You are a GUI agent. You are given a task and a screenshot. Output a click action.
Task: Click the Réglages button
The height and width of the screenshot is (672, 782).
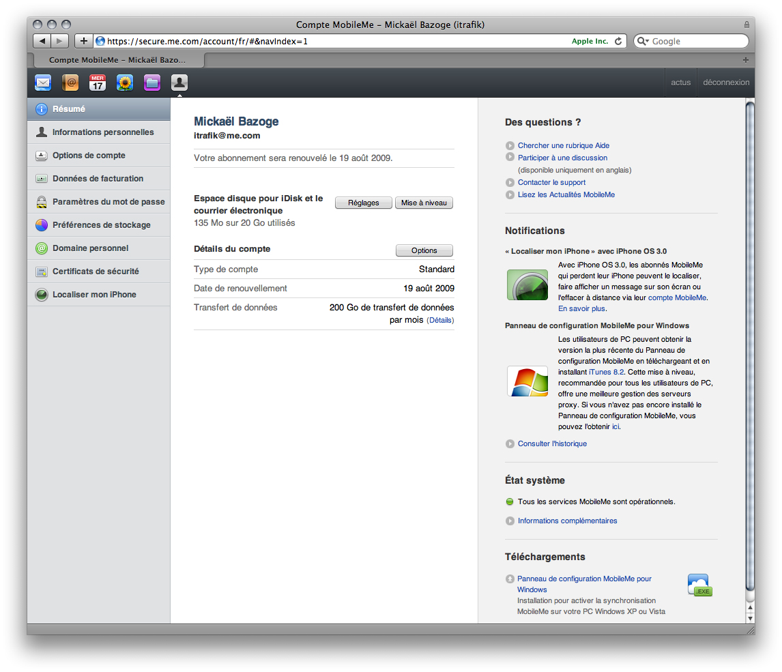(364, 203)
